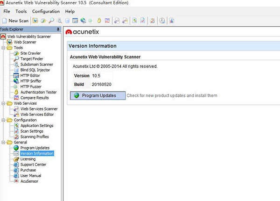
Task: Collapse the Web Services folder node
Action: [3, 103]
